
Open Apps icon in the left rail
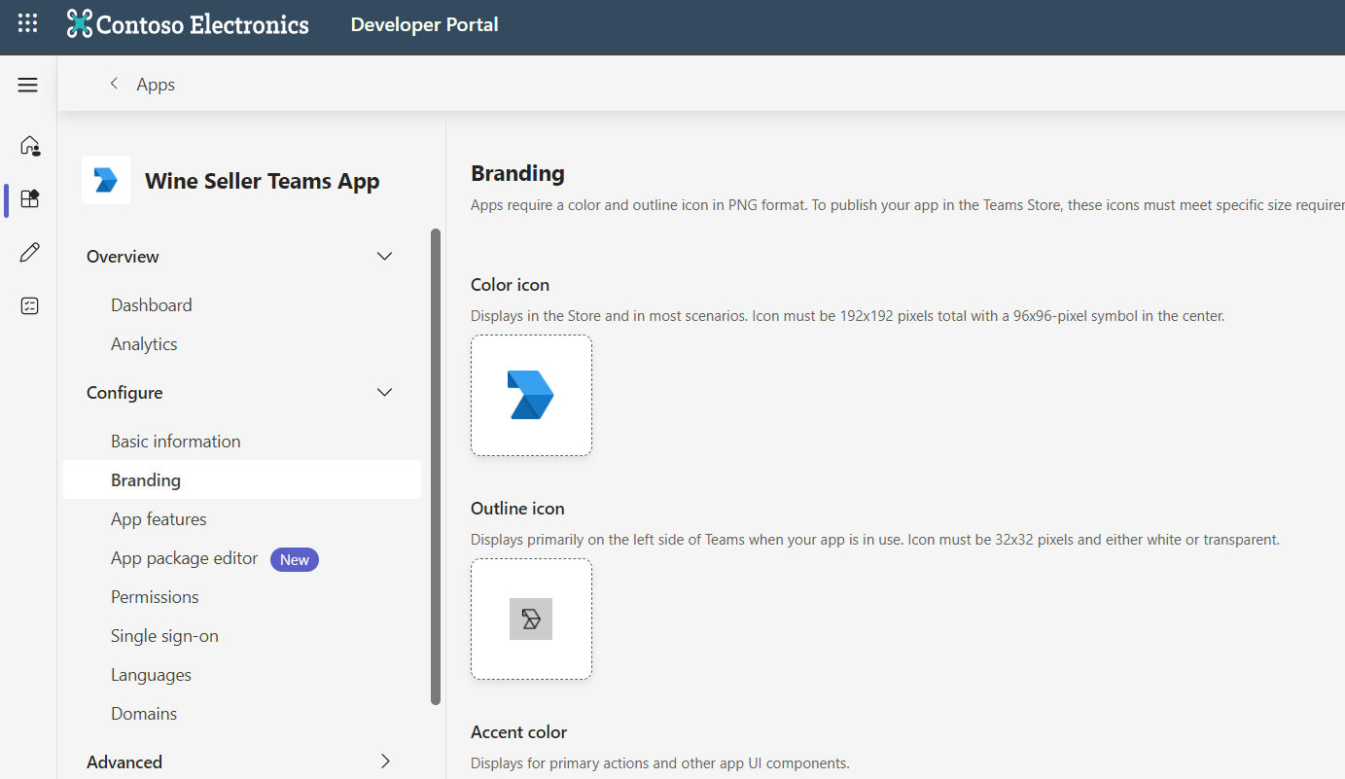click(30, 199)
